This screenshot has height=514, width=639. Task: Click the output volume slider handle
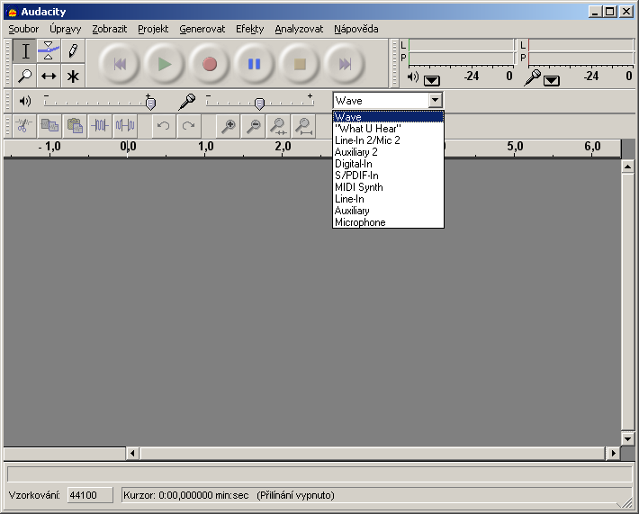pos(150,103)
